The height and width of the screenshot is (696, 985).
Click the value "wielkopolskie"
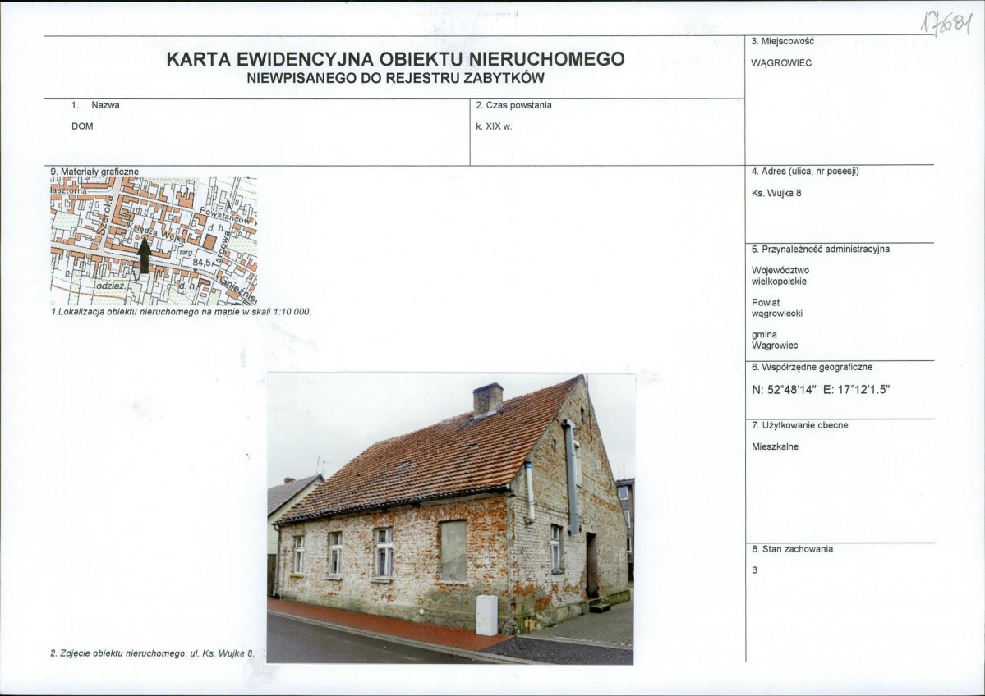[779, 282]
